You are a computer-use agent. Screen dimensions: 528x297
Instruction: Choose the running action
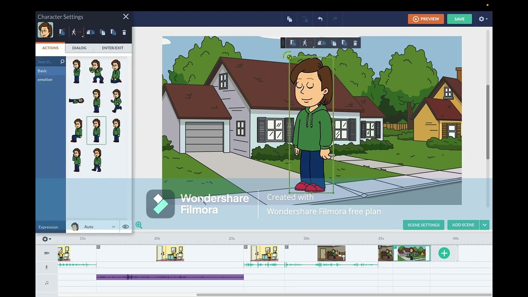coord(116,101)
